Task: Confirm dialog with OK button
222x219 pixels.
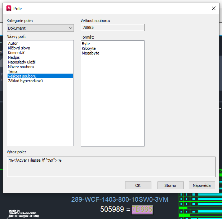Action: click(138, 185)
